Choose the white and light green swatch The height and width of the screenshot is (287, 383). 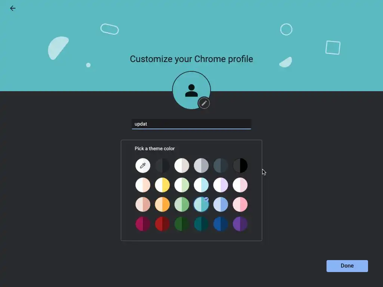[x=182, y=185]
